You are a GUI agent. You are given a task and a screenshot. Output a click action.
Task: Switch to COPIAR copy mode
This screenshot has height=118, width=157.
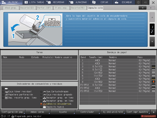(101, 2)
